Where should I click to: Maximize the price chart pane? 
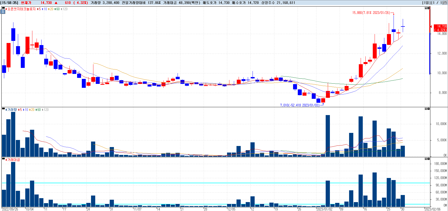pos(426,8)
